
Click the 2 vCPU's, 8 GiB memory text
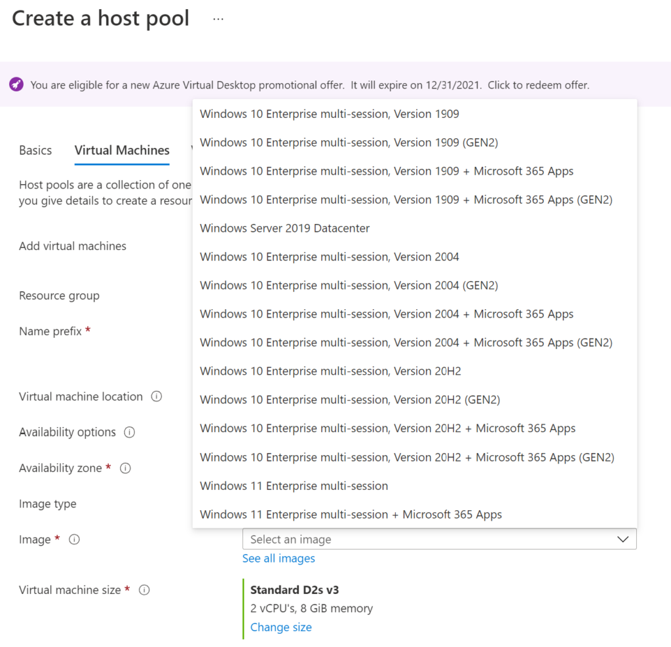point(311,608)
